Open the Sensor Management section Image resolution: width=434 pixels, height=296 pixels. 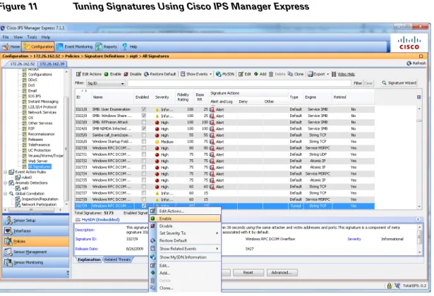click(x=36, y=252)
